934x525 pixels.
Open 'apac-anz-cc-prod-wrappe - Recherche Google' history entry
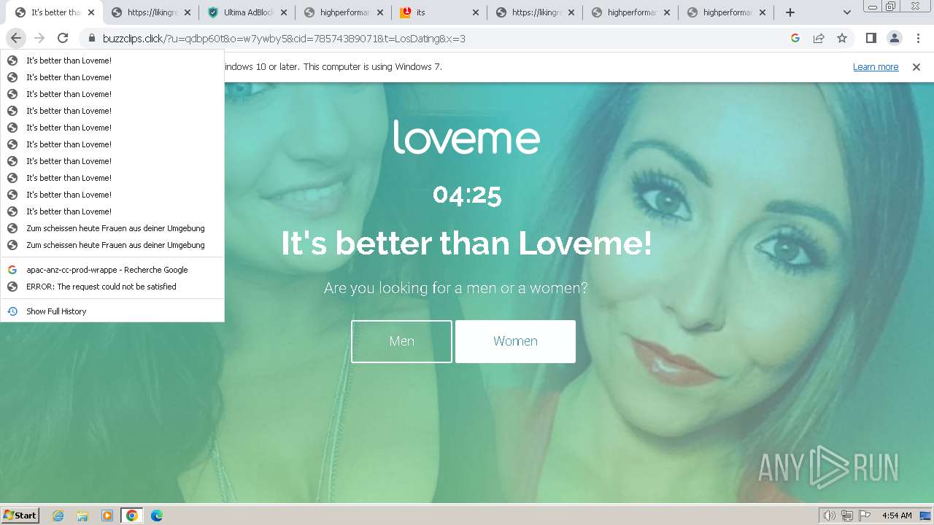click(x=112, y=270)
